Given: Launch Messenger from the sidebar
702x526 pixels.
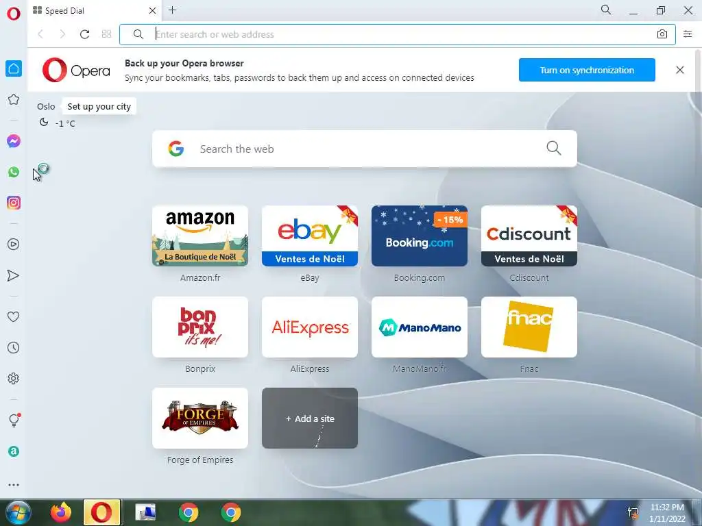Looking at the screenshot, I should coord(14,141).
